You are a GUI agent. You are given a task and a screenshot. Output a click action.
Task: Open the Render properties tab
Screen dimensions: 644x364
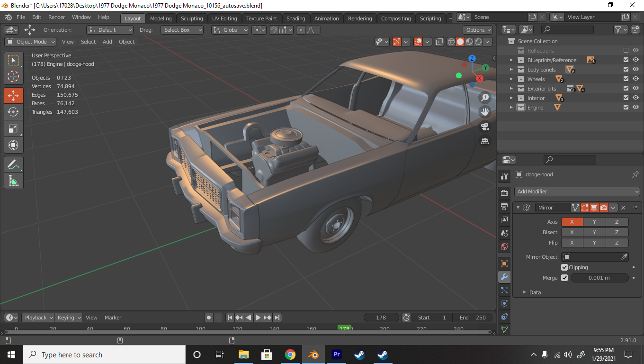(504, 193)
